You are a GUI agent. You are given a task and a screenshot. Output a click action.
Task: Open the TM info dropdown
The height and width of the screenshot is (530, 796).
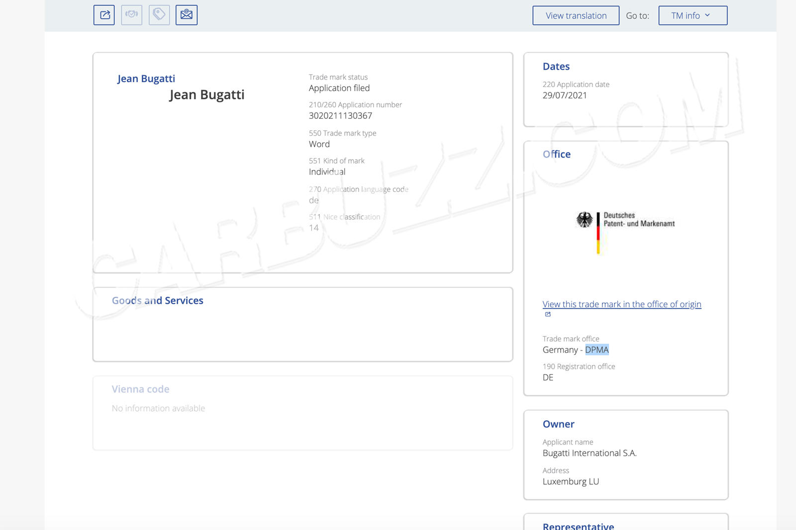693,15
